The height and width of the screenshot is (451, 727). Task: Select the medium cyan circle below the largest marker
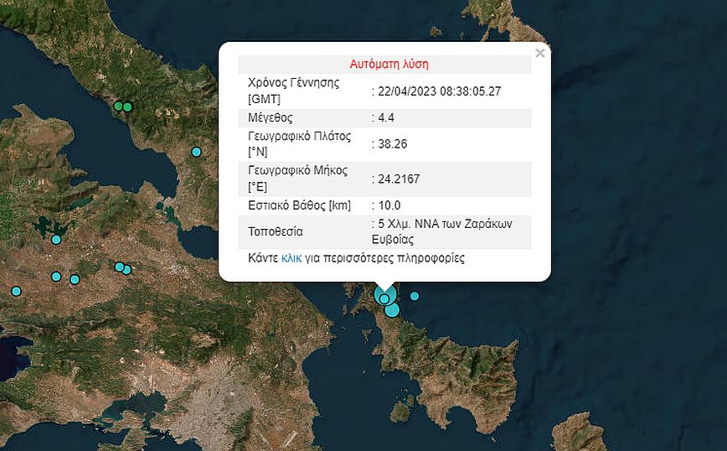click(x=392, y=311)
